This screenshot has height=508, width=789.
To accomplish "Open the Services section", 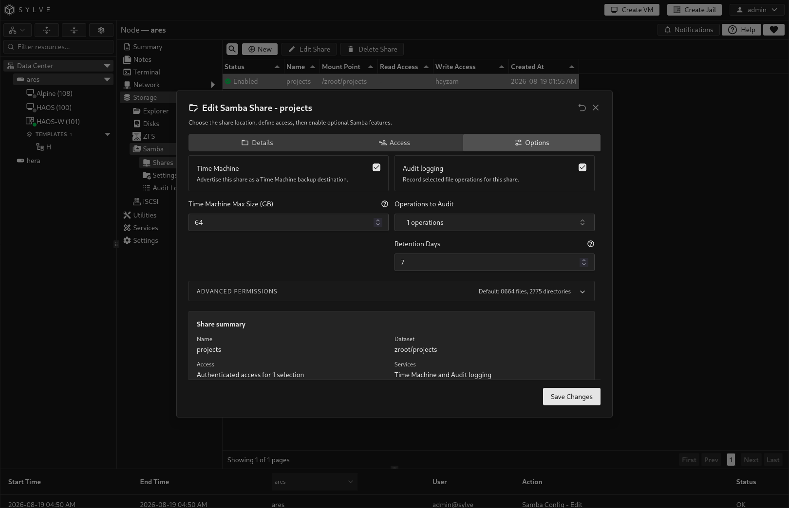I will (x=141, y=228).
